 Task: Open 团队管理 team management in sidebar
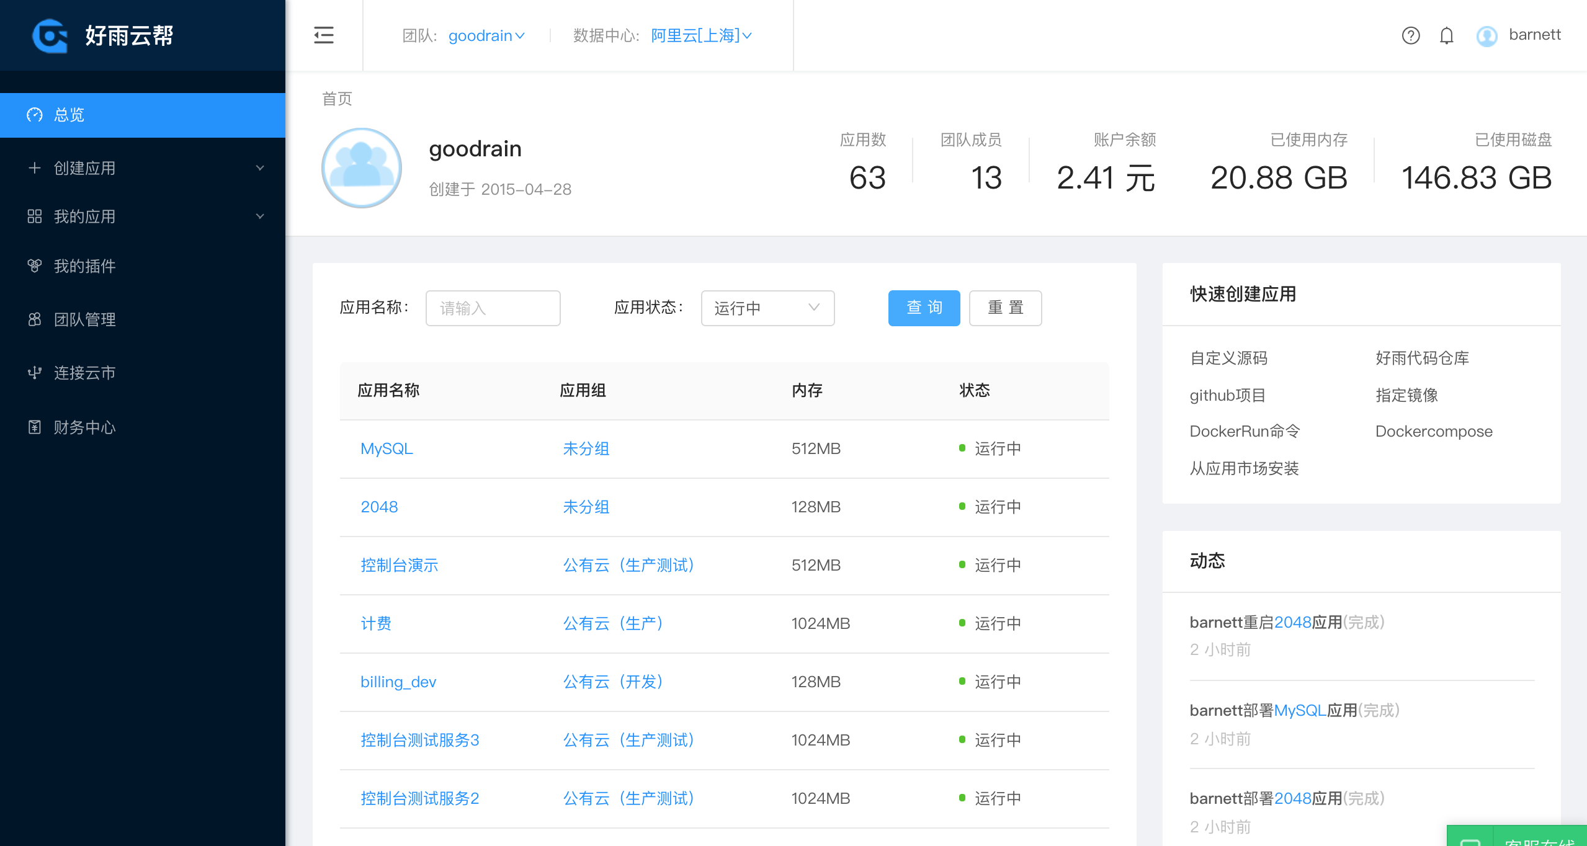point(84,319)
